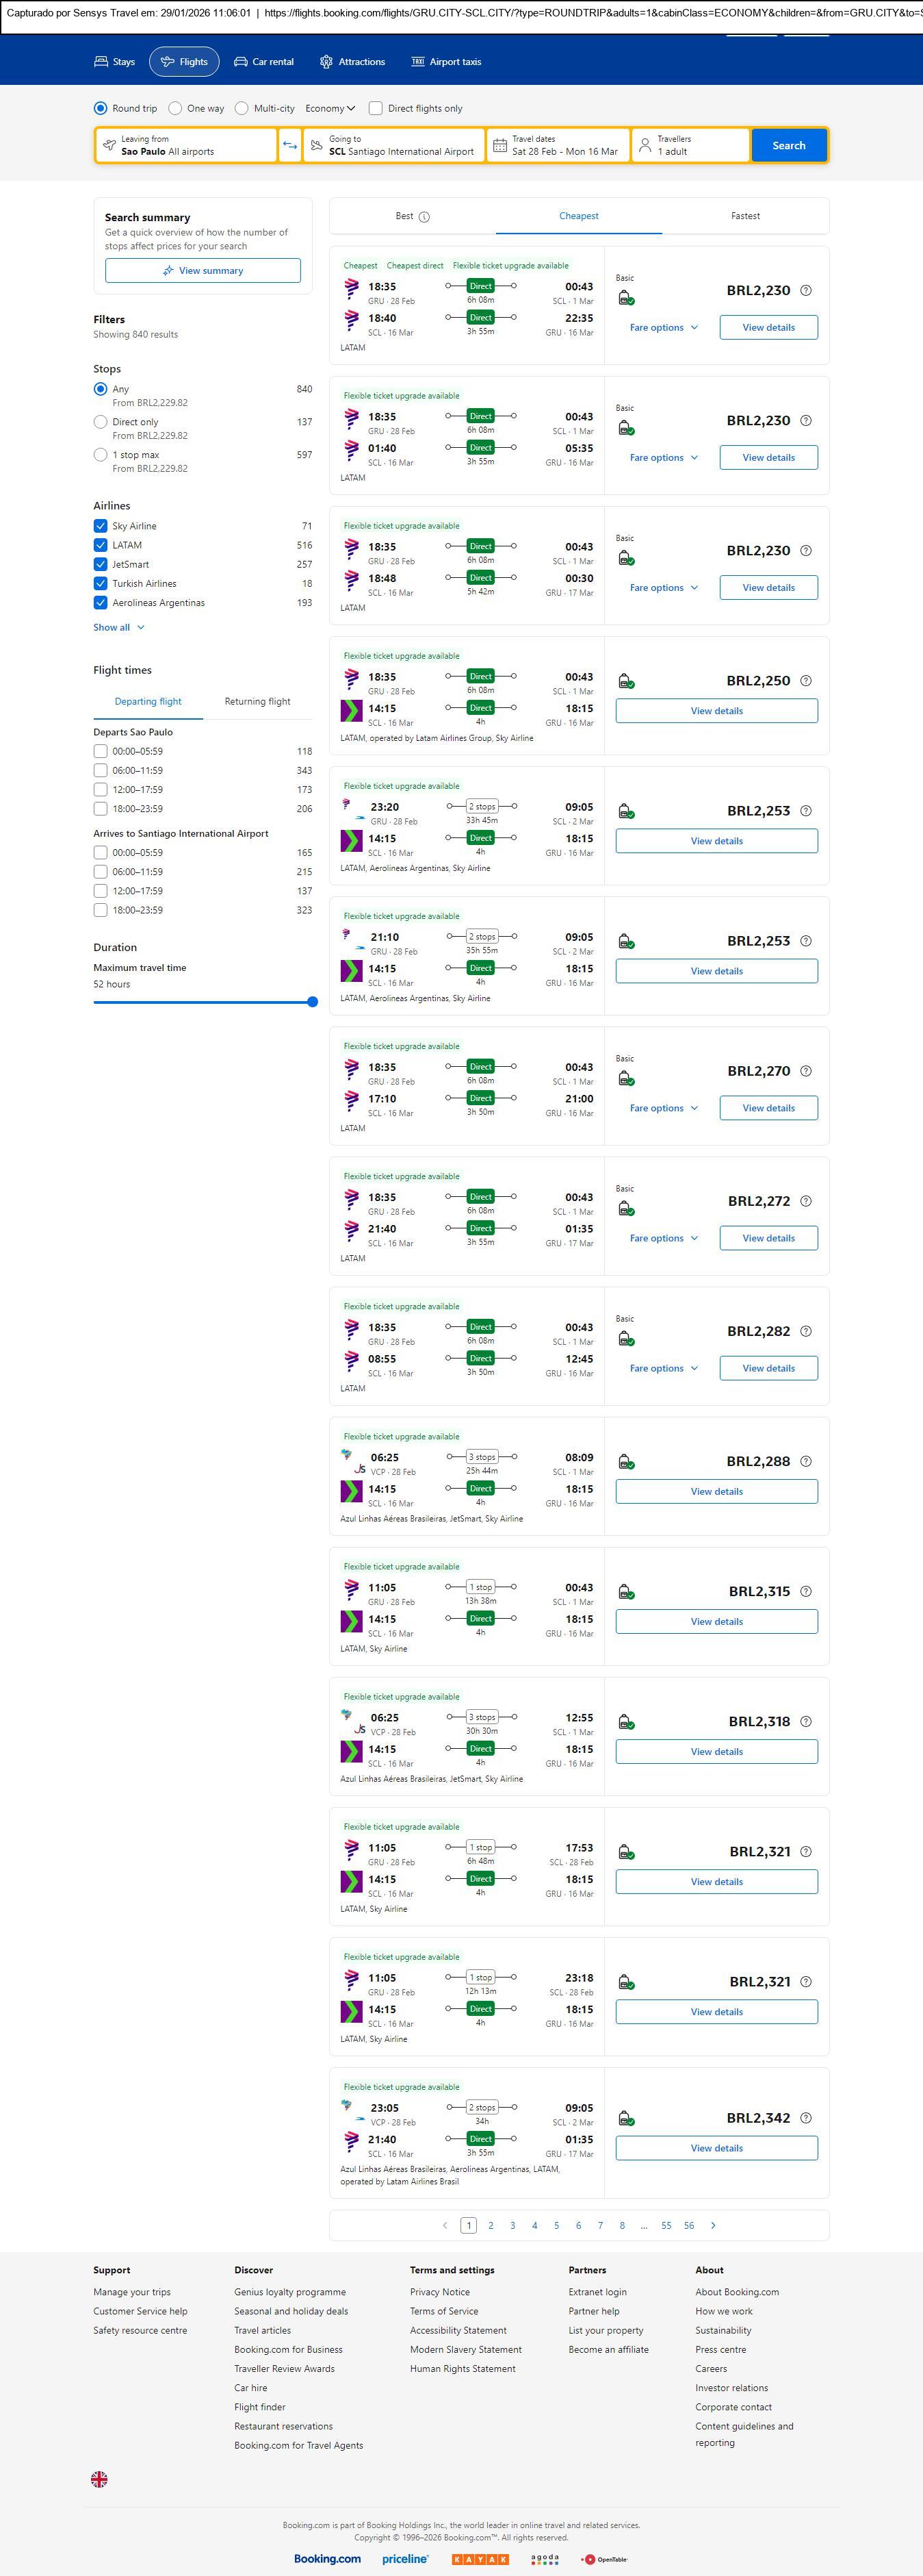
Task: Click View summary button
Action: 203,271
